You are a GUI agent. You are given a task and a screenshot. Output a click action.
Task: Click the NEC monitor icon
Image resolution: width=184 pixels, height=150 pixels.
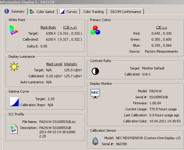(x=95, y=94)
